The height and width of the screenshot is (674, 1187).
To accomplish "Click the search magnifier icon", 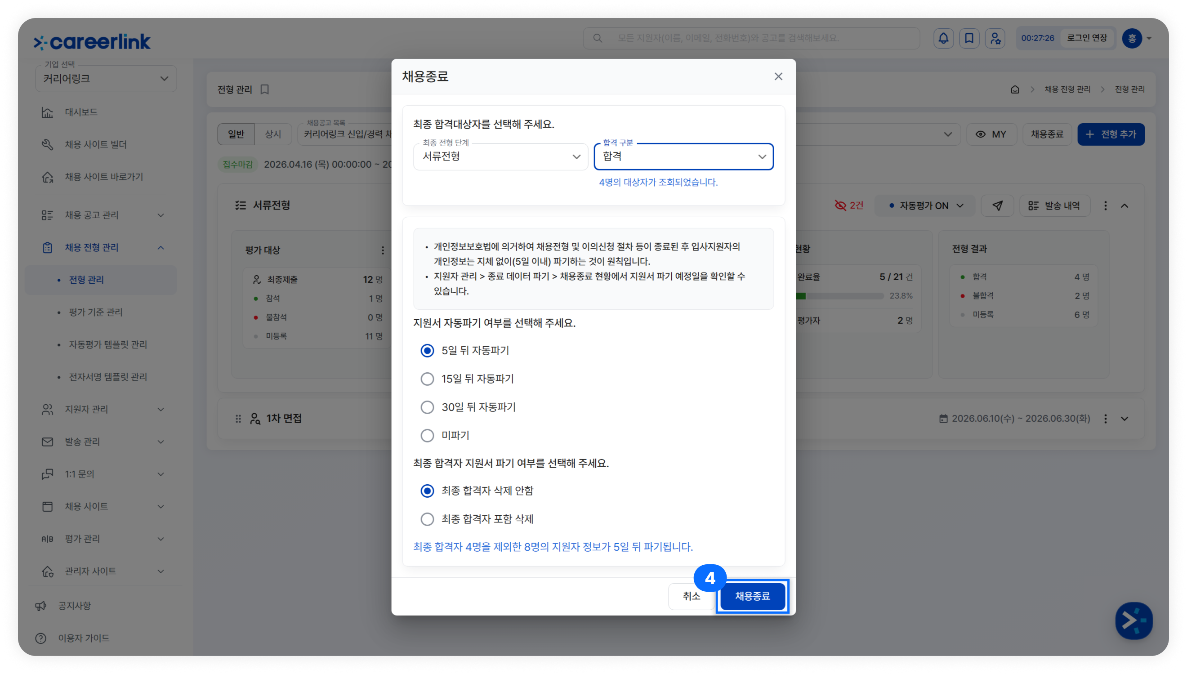I will point(598,38).
